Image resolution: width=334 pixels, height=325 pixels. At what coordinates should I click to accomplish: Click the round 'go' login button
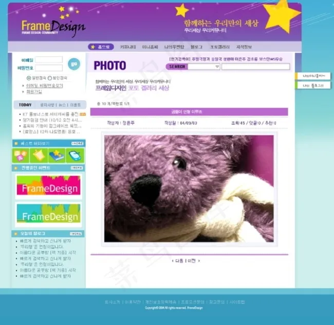point(73,64)
